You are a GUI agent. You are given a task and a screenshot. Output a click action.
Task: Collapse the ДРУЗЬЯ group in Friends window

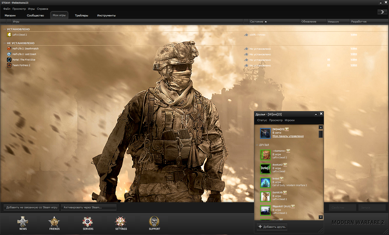click(x=257, y=145)
